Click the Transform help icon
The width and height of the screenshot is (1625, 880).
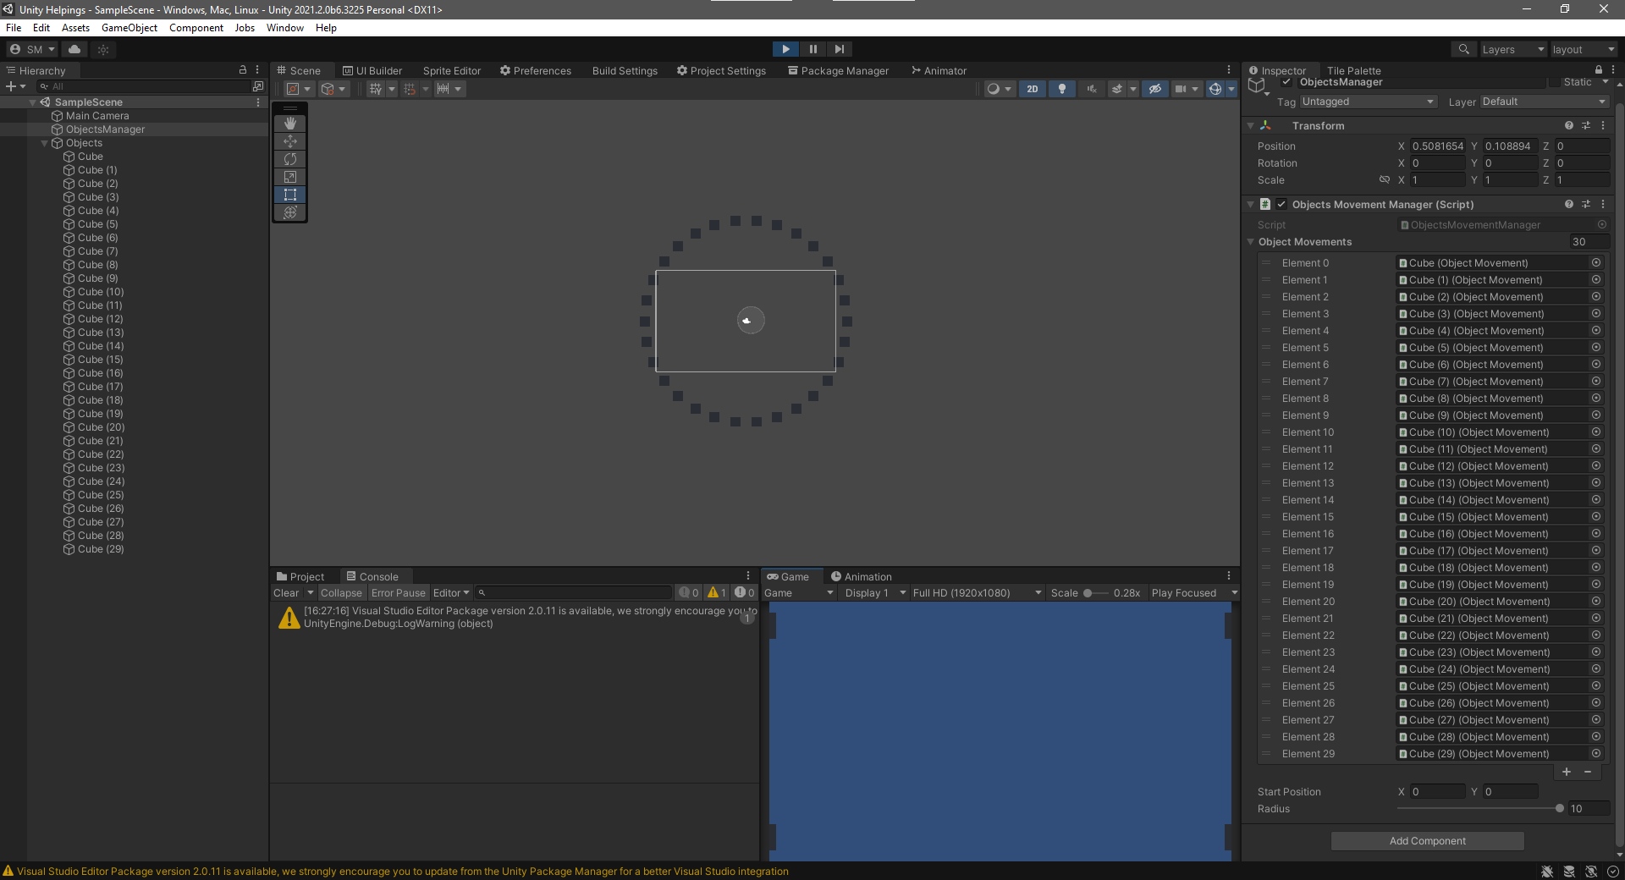tap(1569, 125)
